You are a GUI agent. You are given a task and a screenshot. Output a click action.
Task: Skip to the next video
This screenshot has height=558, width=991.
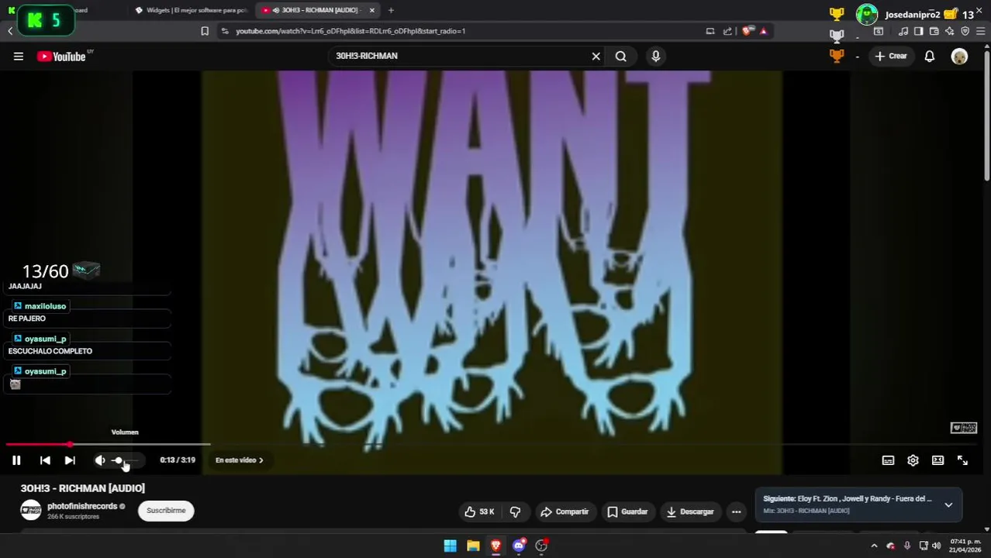click(x=70, y=460)
